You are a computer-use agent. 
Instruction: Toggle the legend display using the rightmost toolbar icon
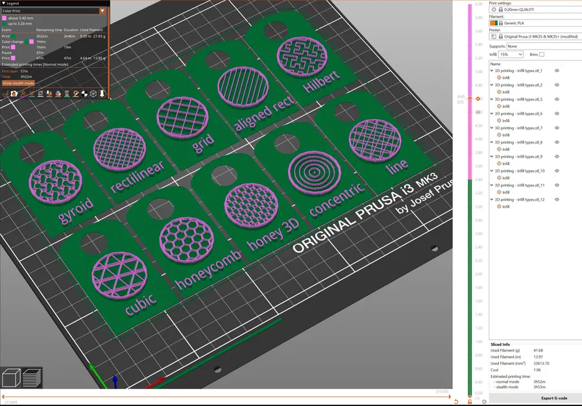pyautogui.click(x=102, y=94)
